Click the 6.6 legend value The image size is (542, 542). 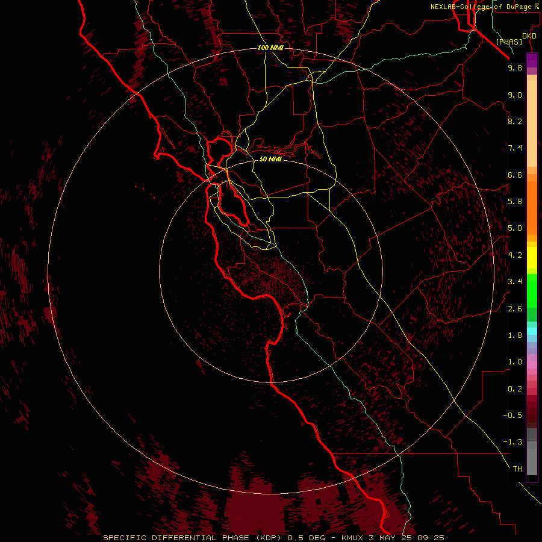[515, 175]
